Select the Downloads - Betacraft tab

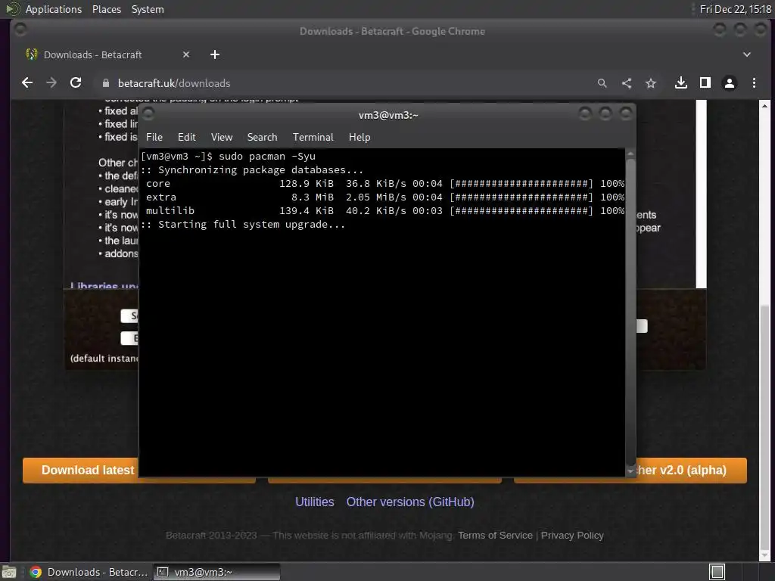tap(107, 54)
